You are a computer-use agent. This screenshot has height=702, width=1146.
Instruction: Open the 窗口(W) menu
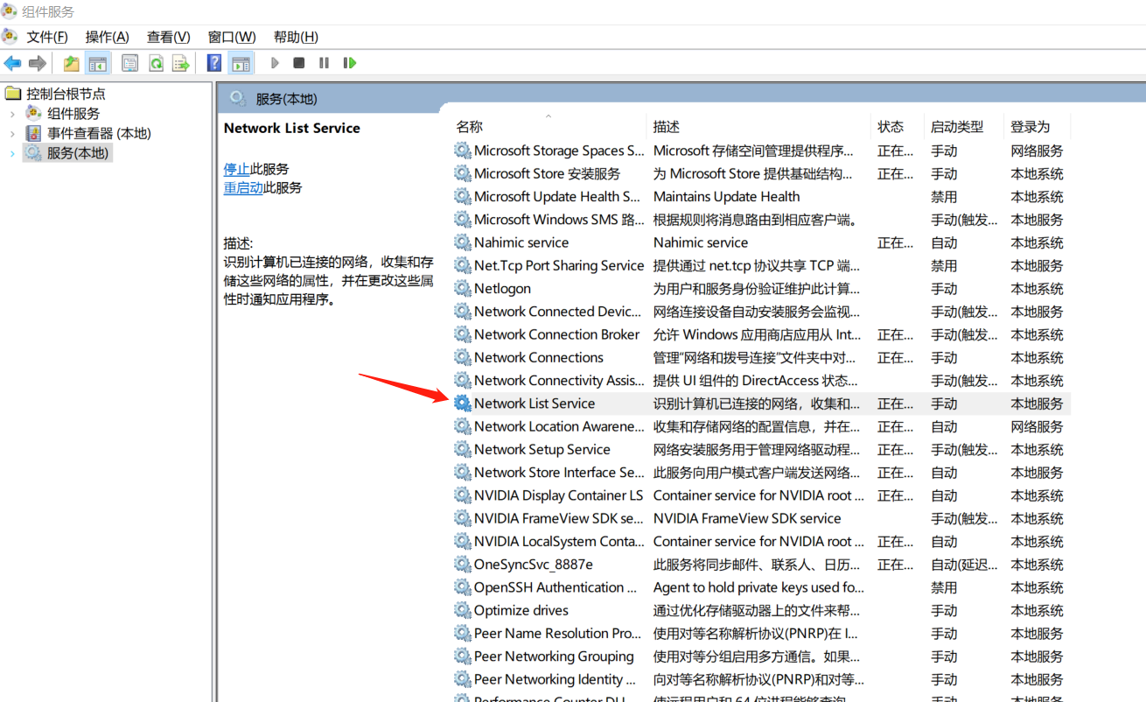click(232, 37)
